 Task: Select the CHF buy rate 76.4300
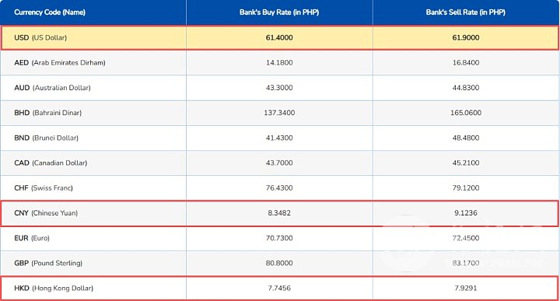click(x=279, y=187)
